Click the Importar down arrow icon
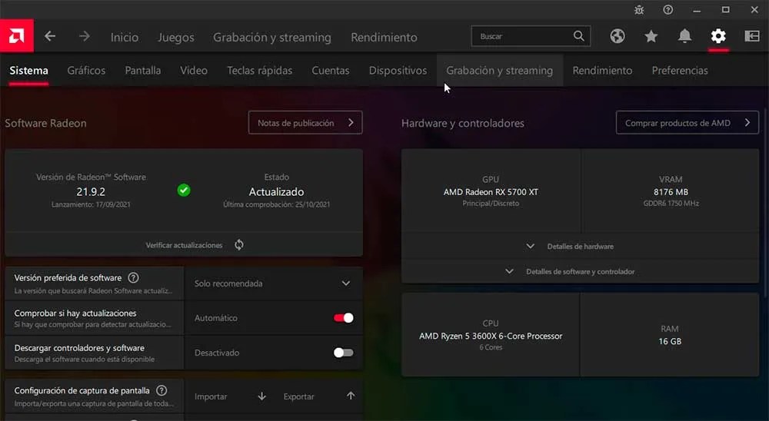Viewport: 769px width, 421px height. pos(262,396)
